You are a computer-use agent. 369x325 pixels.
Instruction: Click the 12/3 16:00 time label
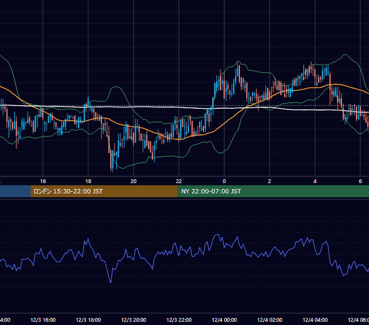[43, 320]
